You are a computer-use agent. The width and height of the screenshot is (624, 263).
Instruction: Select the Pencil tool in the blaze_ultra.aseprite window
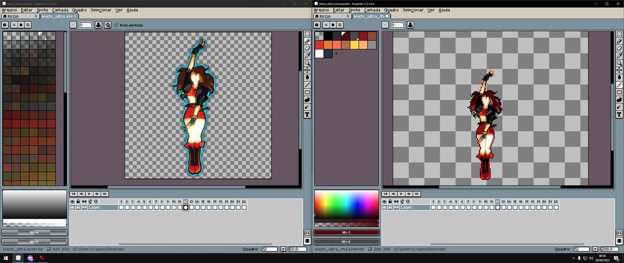point(307,41)
